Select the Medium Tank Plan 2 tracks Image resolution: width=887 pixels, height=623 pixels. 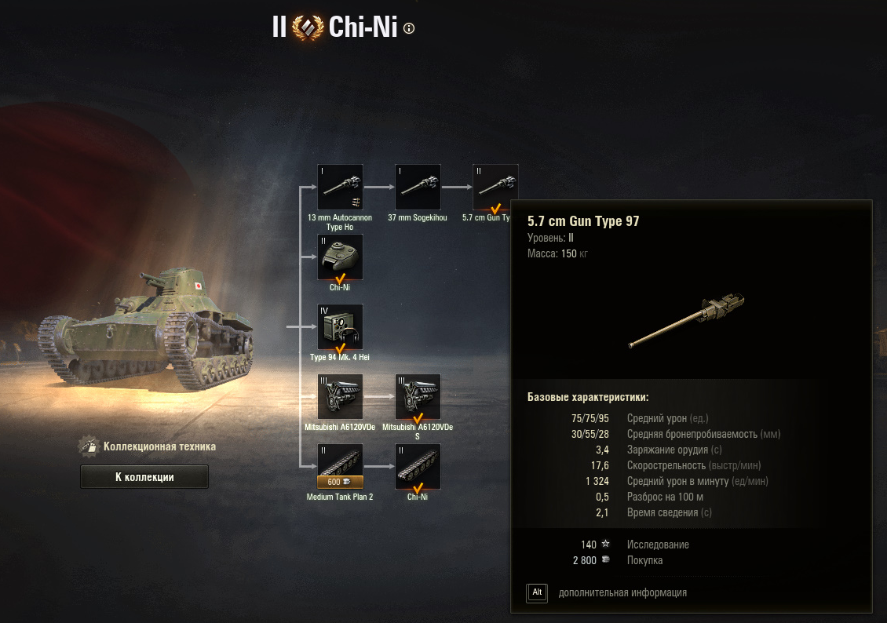(x=340, y=466)
